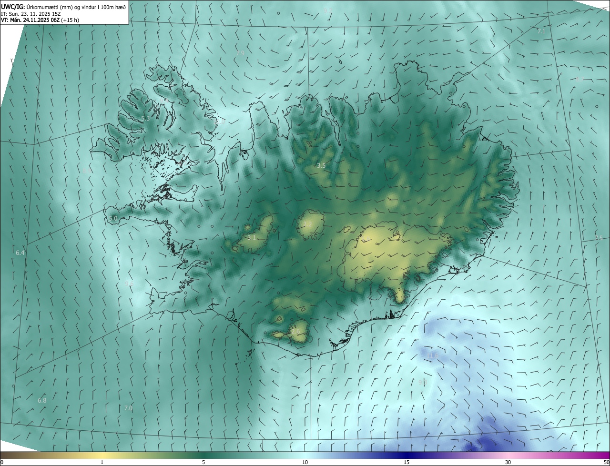The image size is (610, 466).
Task: Click the map title 'Úrkomumætti (mm) og vindur í 100m hæð'
Action: coord(75,7)
